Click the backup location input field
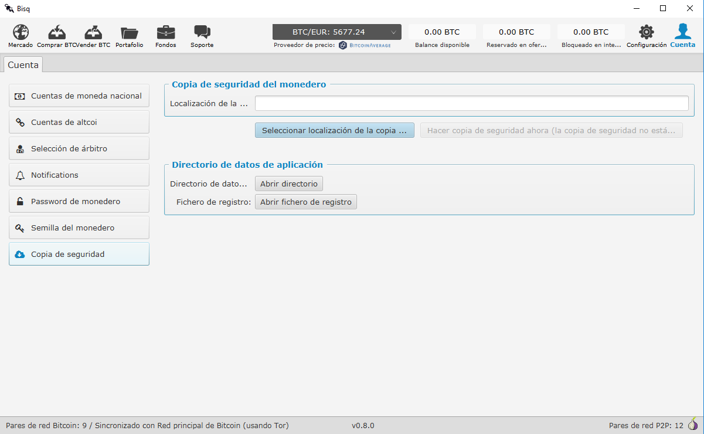This screenshot has width=704, height=434. (x=472, y=103)
